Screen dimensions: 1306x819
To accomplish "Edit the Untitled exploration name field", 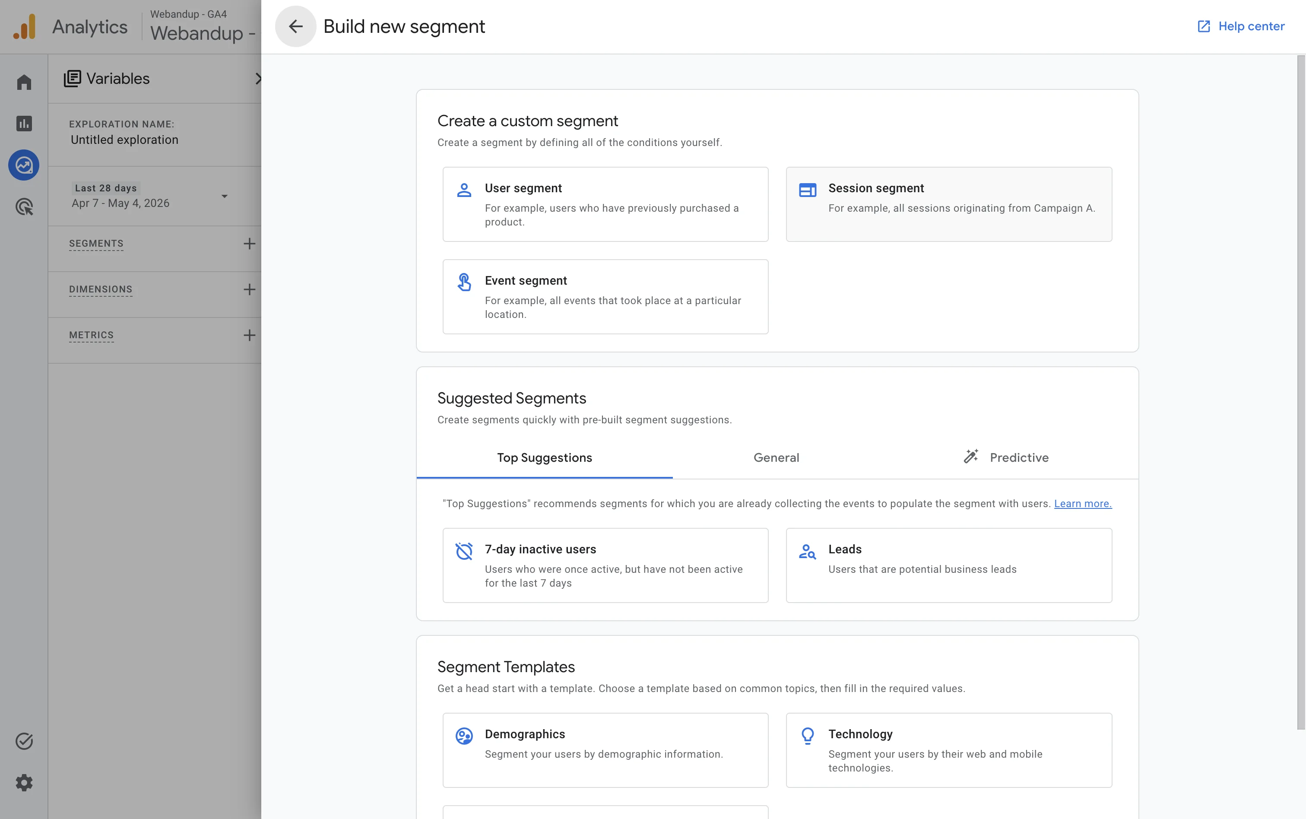I will tap(124, 140).
